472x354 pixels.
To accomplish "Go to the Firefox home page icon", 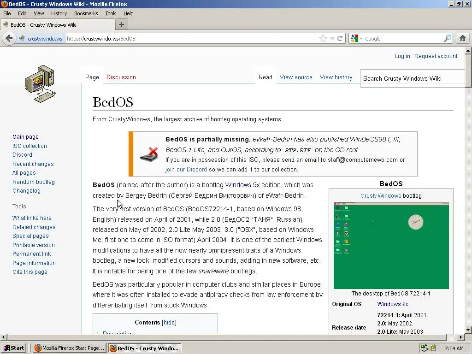I will (463, 39).
